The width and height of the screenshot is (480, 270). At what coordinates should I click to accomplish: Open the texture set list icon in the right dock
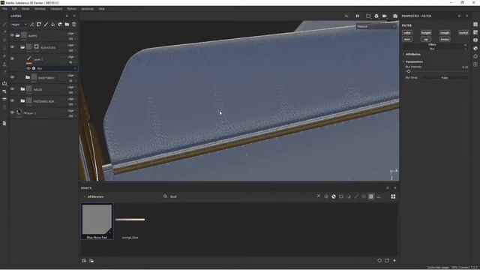coord(475,24)
